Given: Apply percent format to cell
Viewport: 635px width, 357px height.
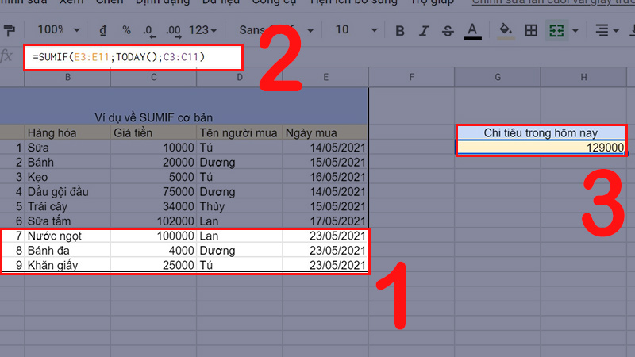Looking at the screenshot, I should 126,30.
